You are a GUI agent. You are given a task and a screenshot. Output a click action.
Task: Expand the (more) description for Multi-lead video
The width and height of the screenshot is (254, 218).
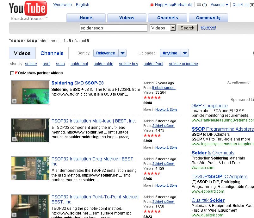tap(124, 137)
